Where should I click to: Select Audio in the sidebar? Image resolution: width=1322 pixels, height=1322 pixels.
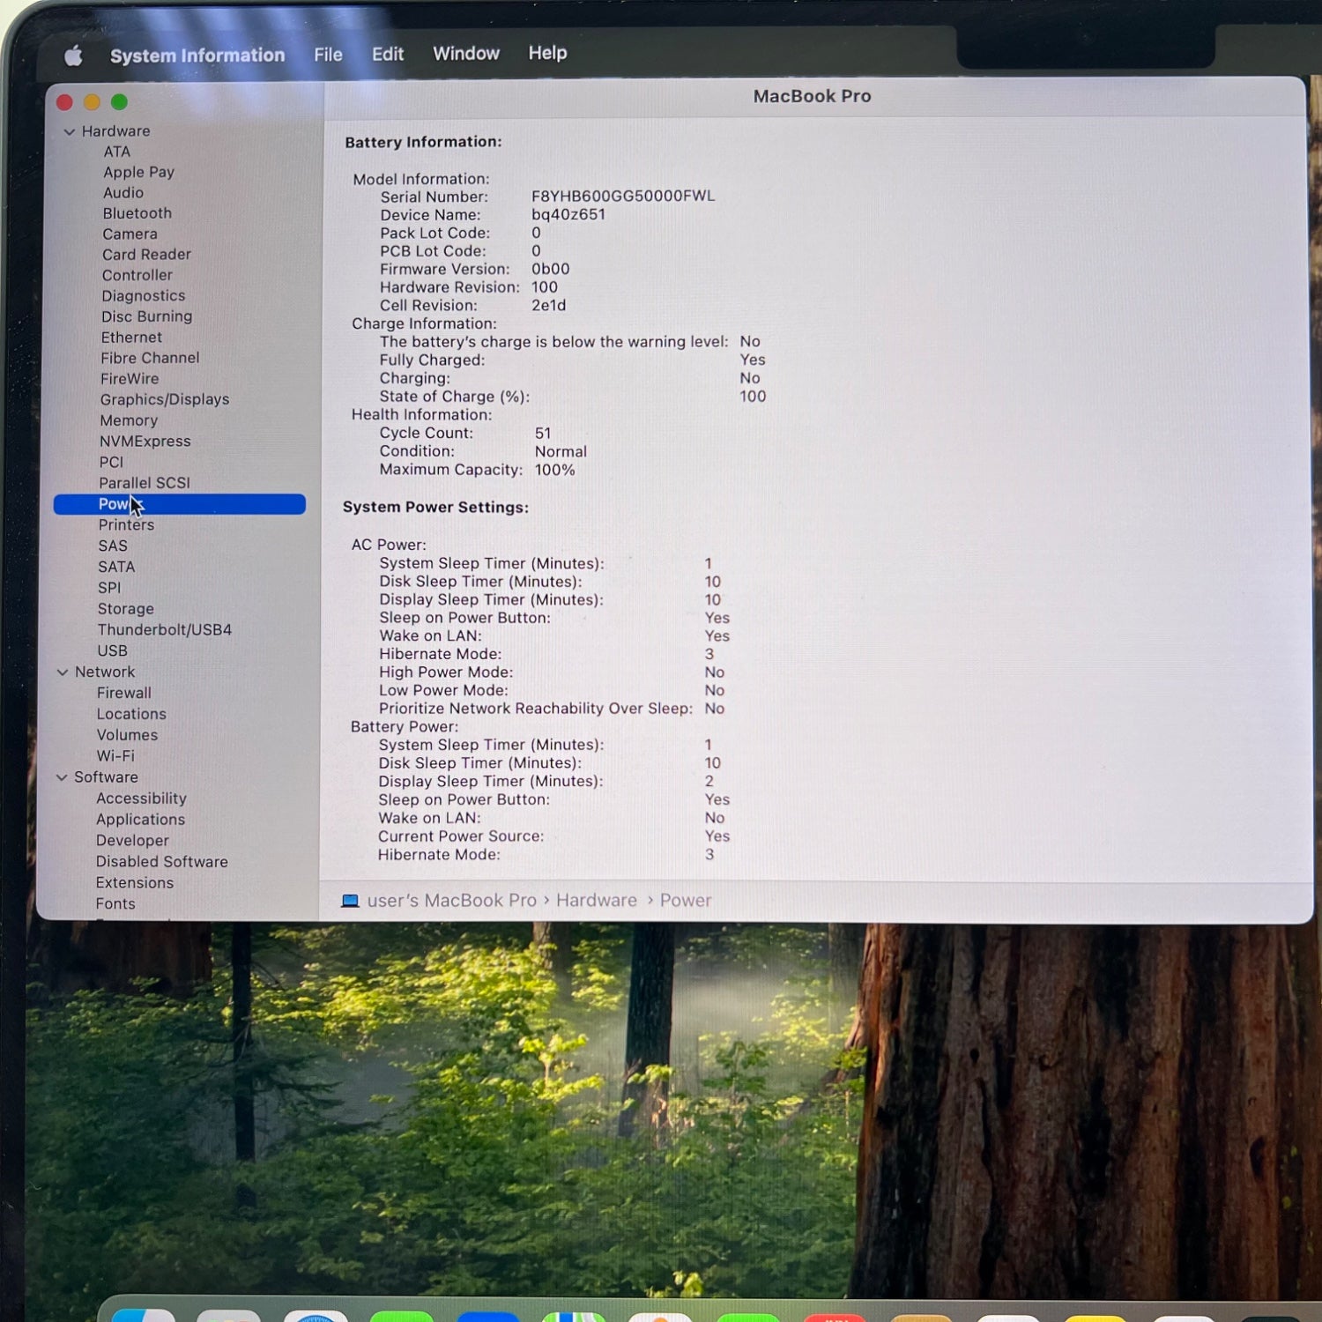point(123,193)
